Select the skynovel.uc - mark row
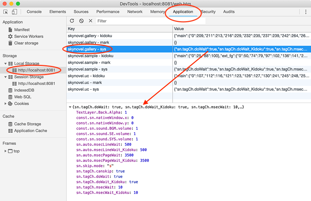The image size is (311, 201). tap(188, 82)
